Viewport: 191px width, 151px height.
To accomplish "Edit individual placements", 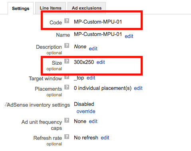I will [138, 88].
